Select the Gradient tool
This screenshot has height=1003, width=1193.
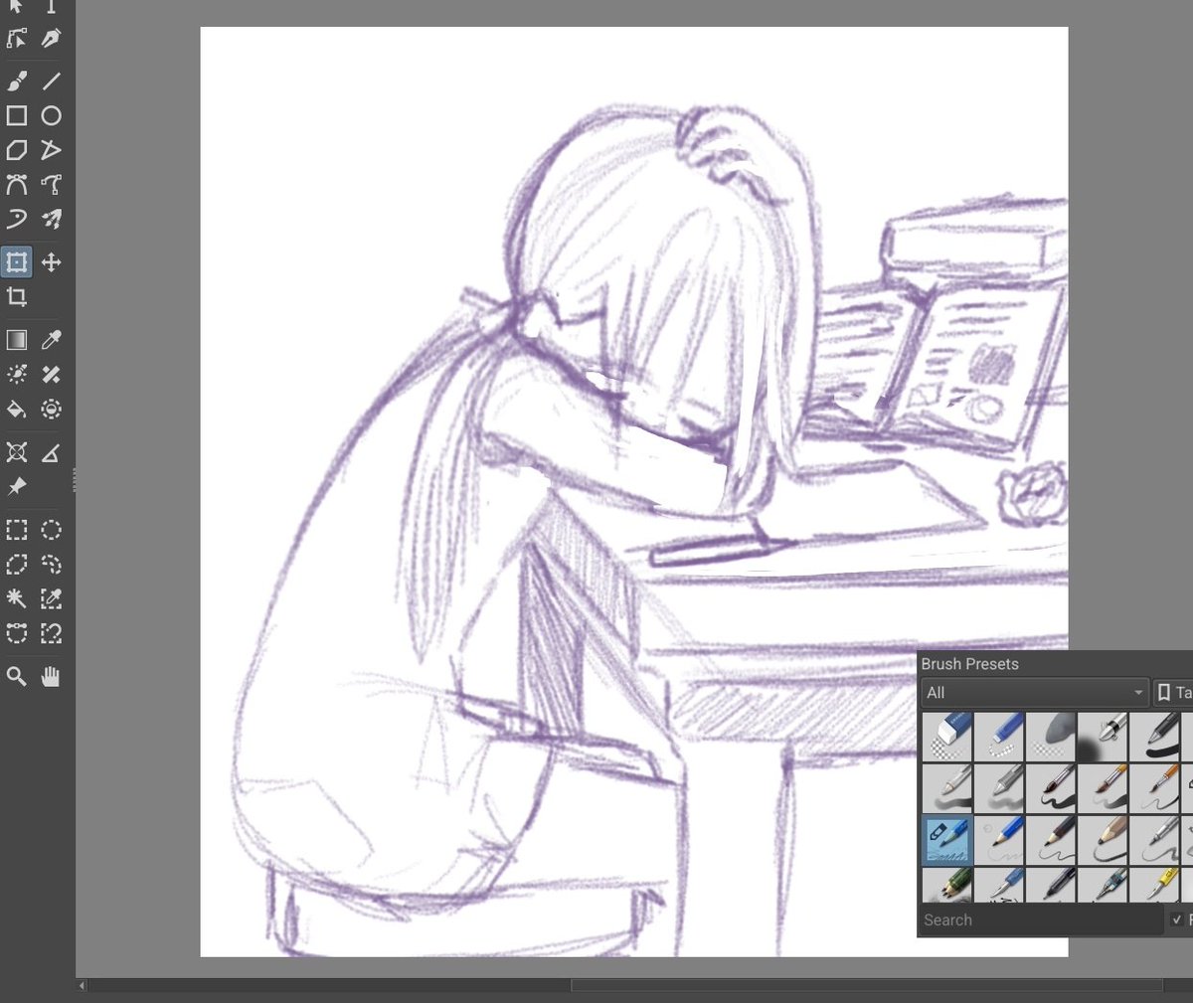17,340
